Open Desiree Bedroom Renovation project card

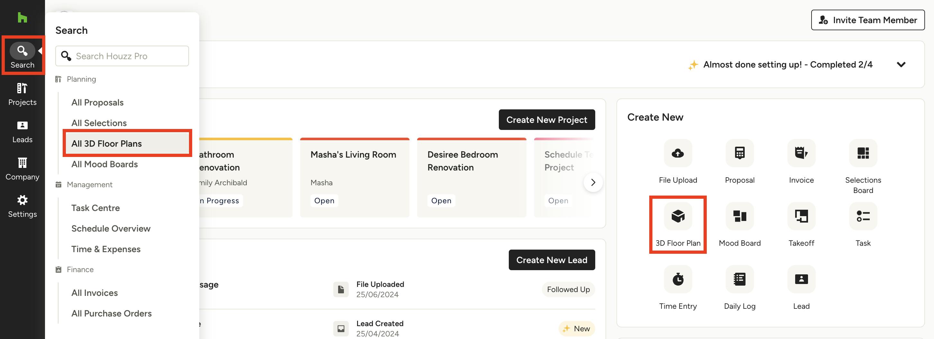pyautogui.click(x=471, y=178)
